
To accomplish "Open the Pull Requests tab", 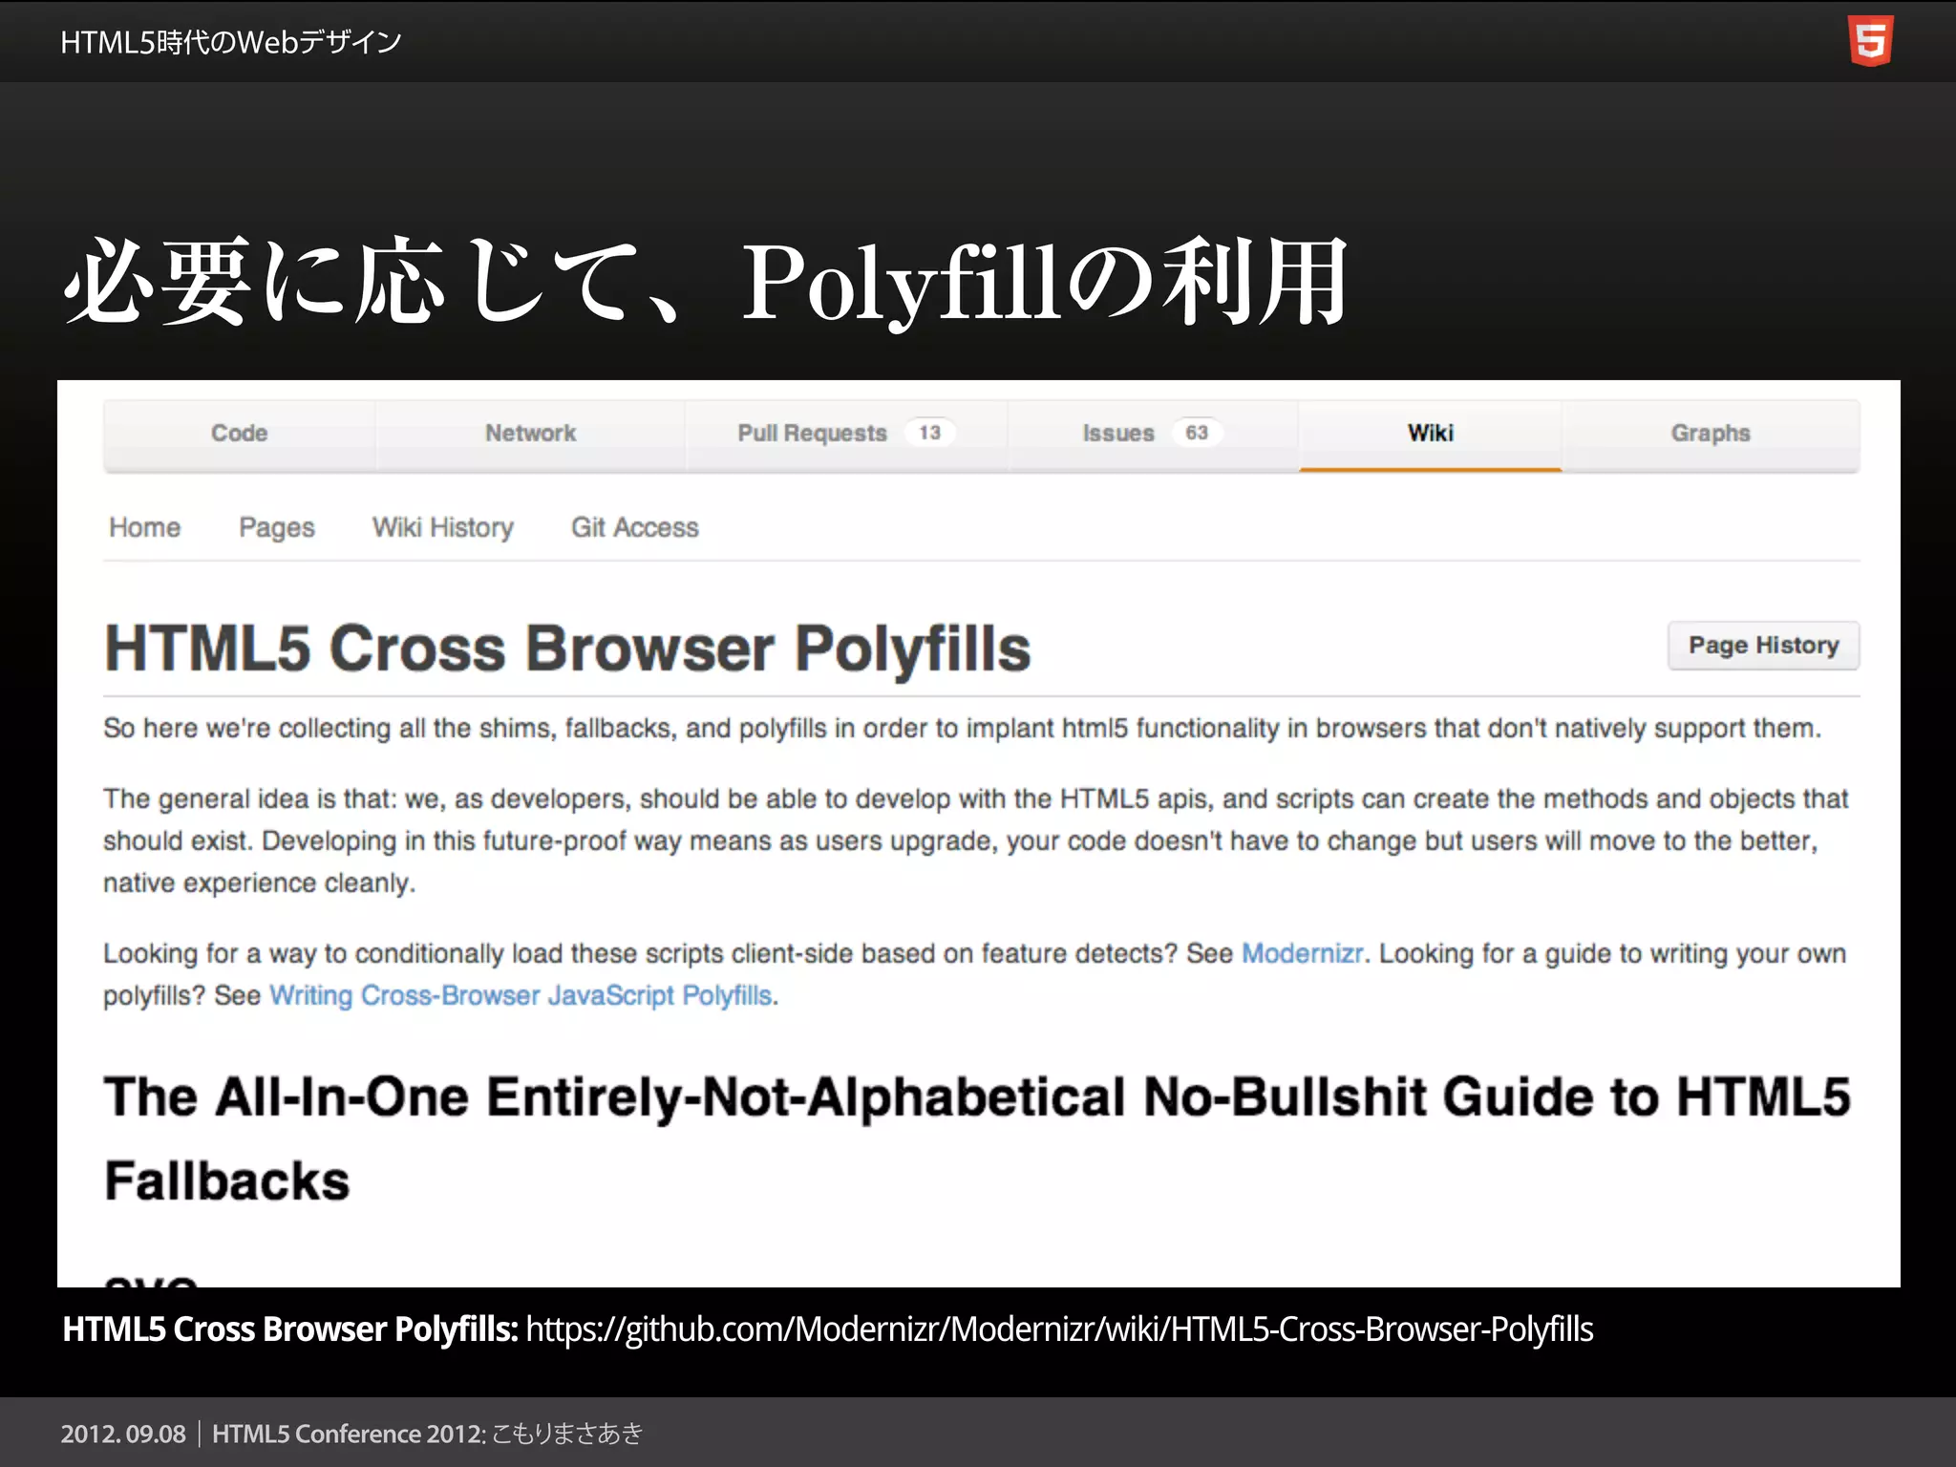I will click(x=846, y=434).
